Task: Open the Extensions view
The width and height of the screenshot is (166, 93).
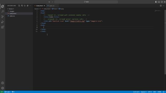Action: [x=3, y=27]
